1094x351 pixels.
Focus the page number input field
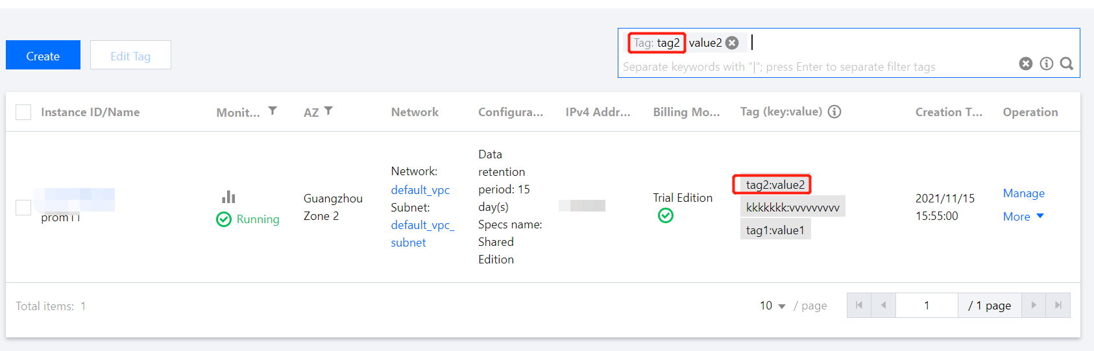click(926, 306)
